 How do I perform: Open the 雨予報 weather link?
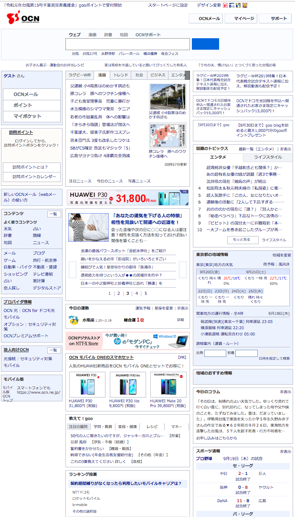point(269,264)
